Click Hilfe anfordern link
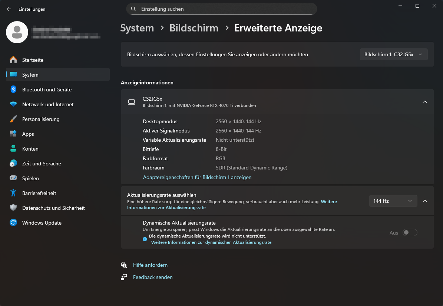The image size is (443, 306). [150, 265]
